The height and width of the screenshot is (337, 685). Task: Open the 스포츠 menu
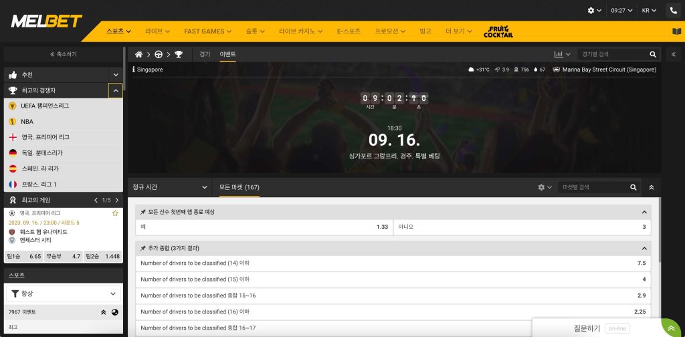119,31
